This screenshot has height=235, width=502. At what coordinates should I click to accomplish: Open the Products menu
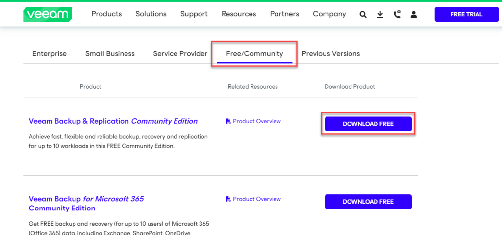coord(106,14)
